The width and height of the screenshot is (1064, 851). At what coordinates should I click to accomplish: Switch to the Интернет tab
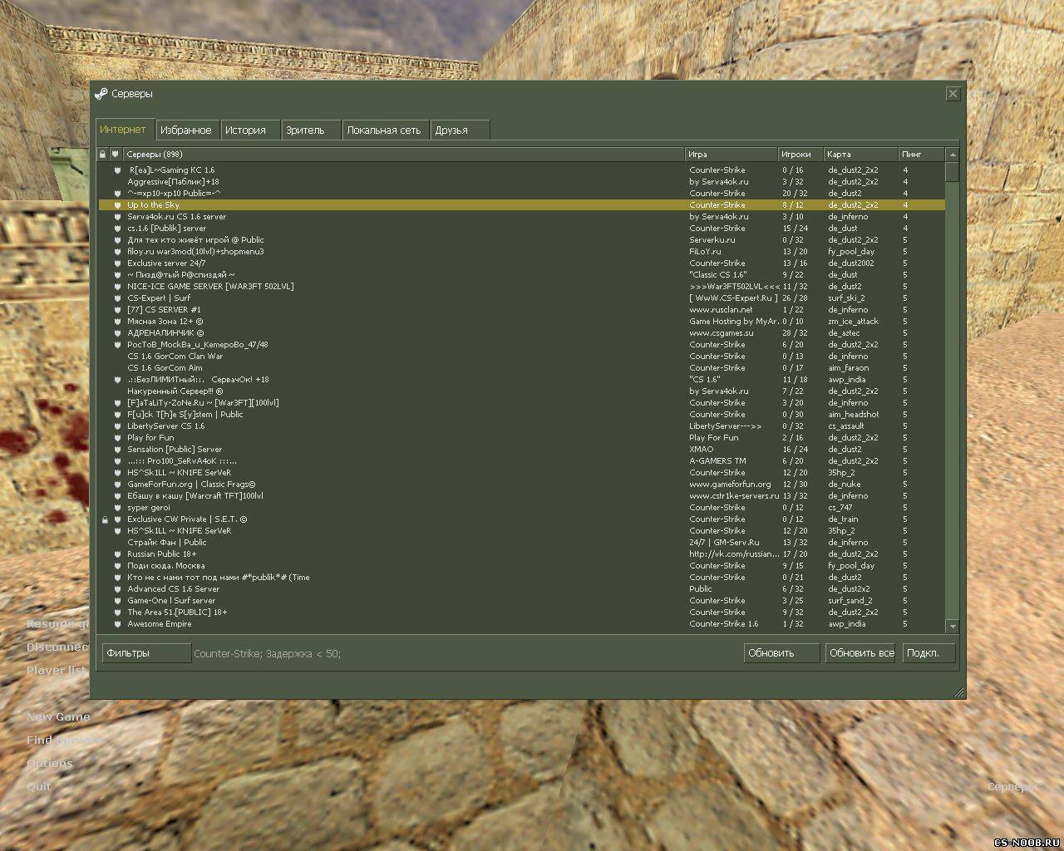point(125,129)
